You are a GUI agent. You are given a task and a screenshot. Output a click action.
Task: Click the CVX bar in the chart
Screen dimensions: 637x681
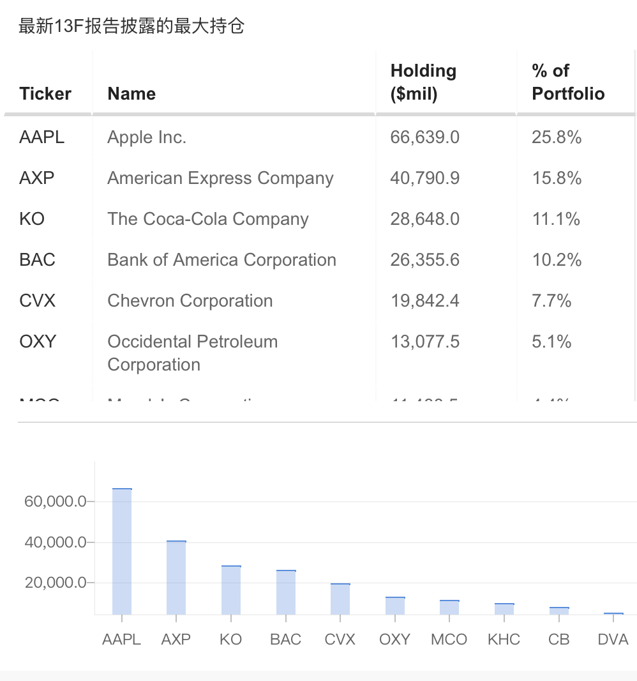coord(340,599)
